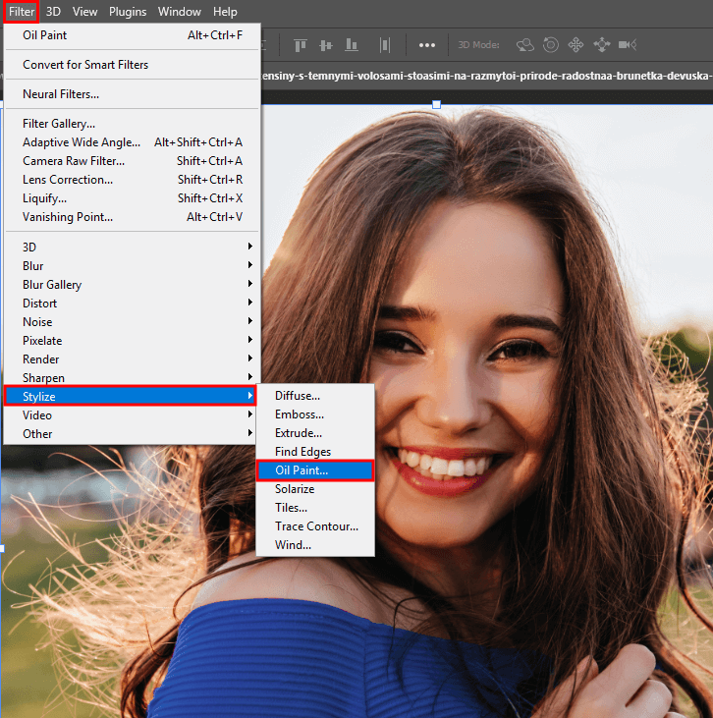Select the Tiles filter

[315, 508]
